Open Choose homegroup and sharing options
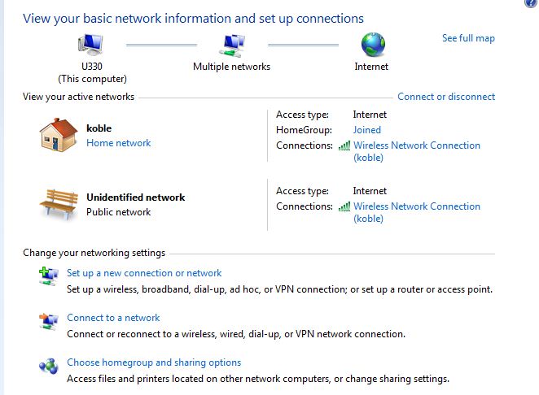The width and height of the screenshot is (539, 395). pyautogui.click(x=154, y=362)
